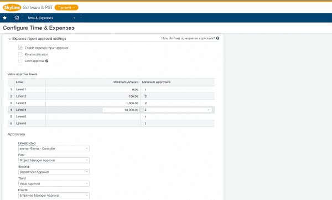Screen dimensions: 332x200
Task: Toggle Enable expense report approval checkbox
Action: (20, 48)
